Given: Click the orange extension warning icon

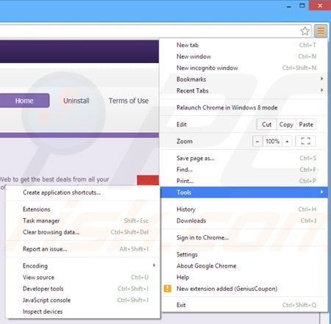Looking at the screenshot, I should [168, 289].
